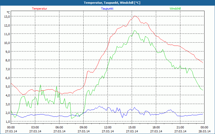Screen dimensions: 215x134
Task: Click the 11,0 y-axis value
Action: click(x=7, y=34)
